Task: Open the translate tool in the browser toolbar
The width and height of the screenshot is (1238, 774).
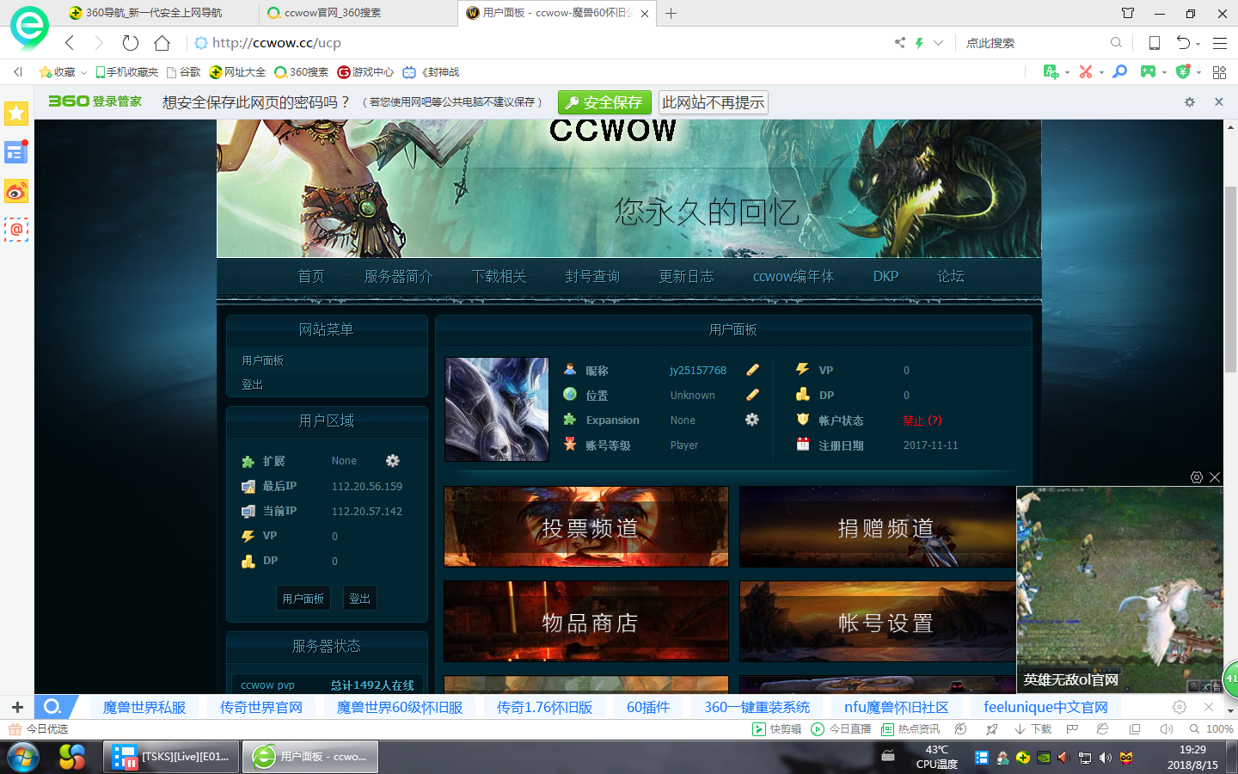Action: pos(1051,72)
